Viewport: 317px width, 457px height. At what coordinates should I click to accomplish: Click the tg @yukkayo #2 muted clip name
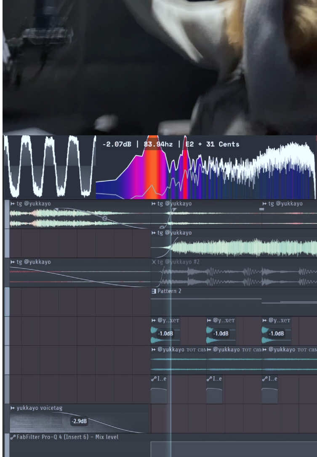pos(178,262)
